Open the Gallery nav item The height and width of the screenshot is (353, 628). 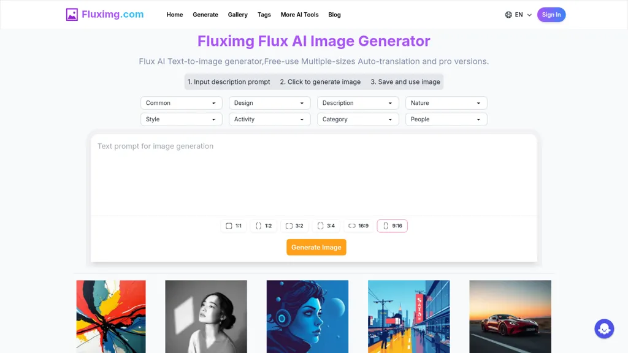(x=237, y=15)
